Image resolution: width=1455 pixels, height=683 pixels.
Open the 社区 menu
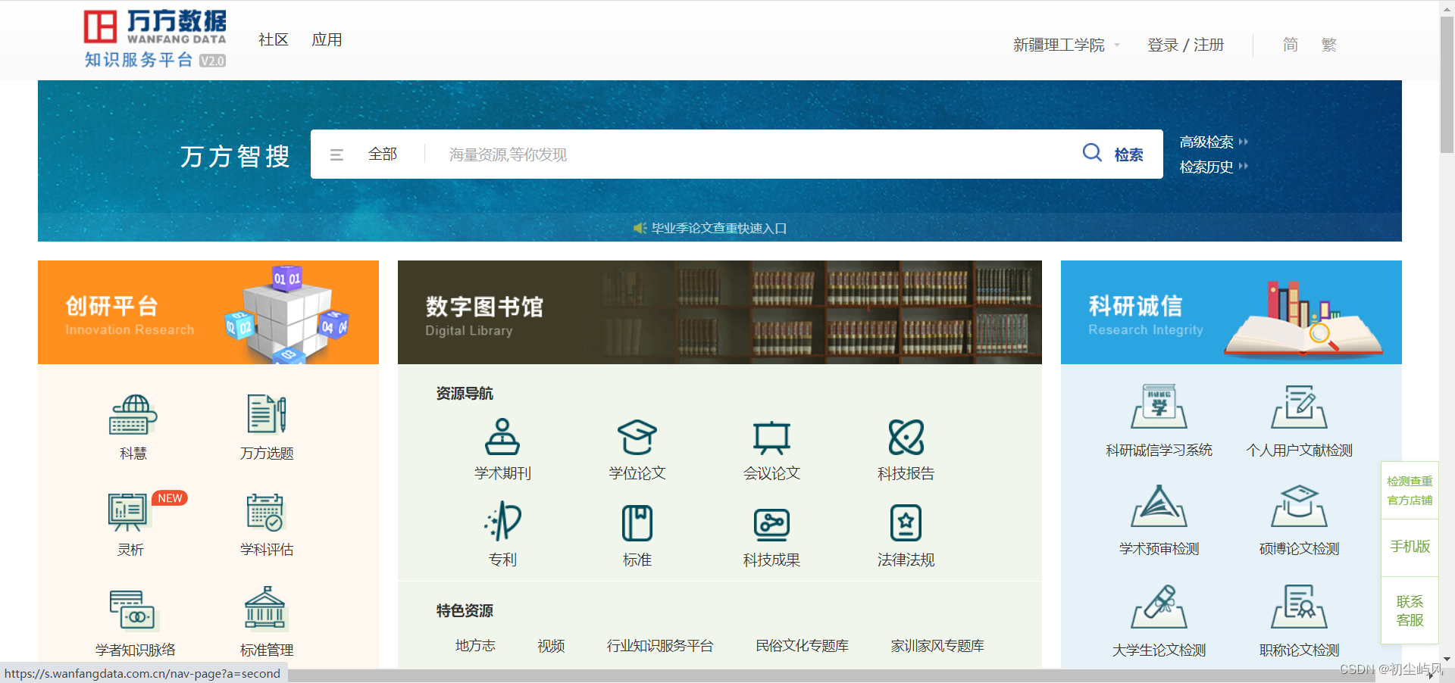[274, 39]
